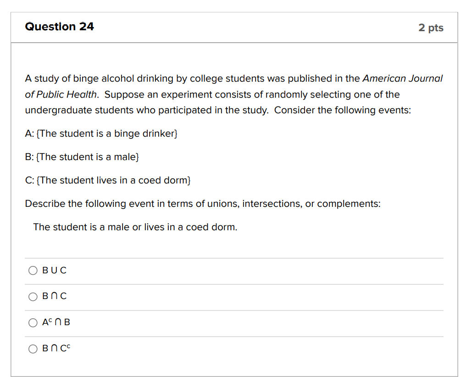Click the B U C option label text
The height and width of the screenshot is (377, 466).
[x=54, y=270]
